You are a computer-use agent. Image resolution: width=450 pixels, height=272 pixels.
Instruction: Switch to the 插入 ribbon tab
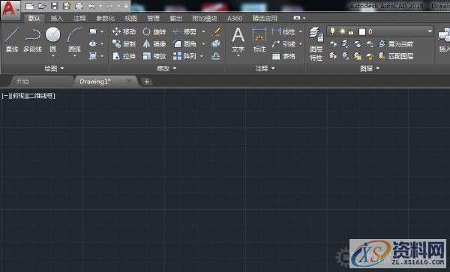(56, 18)
